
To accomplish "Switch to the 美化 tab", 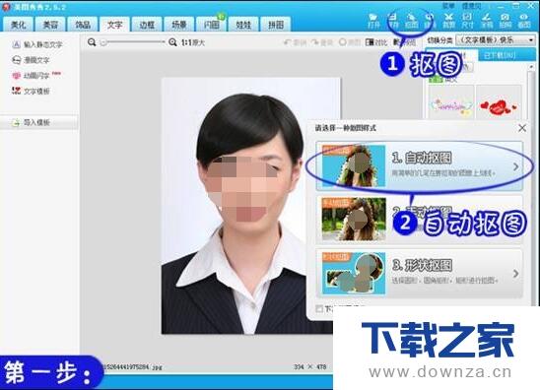I will 19,24.
